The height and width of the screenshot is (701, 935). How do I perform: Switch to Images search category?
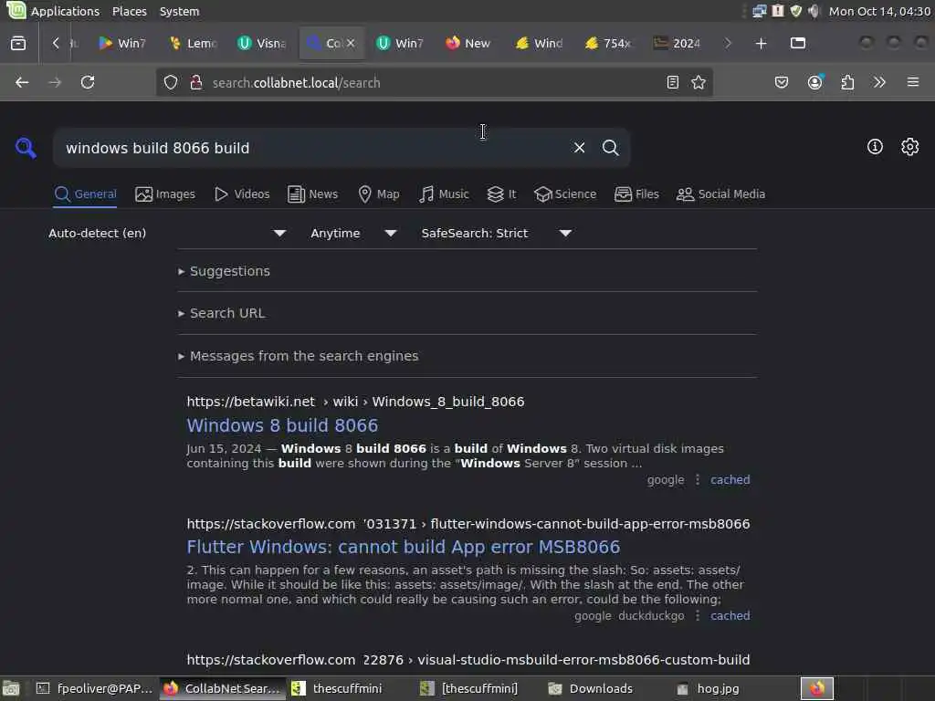click(x=165, y=194)
